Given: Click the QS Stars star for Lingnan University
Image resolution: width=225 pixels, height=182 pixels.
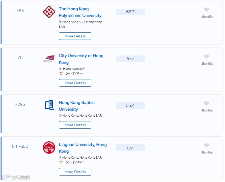Looking at the screenshot, I should [61, 162].
